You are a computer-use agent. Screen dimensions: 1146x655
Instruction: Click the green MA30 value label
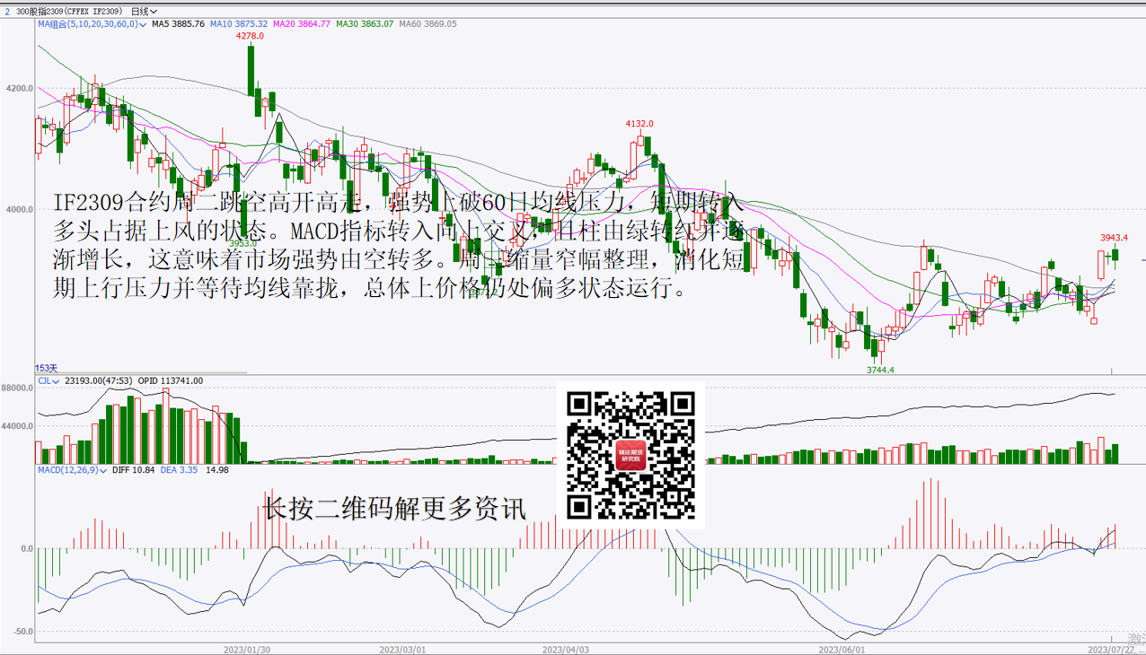coord(364,24)
